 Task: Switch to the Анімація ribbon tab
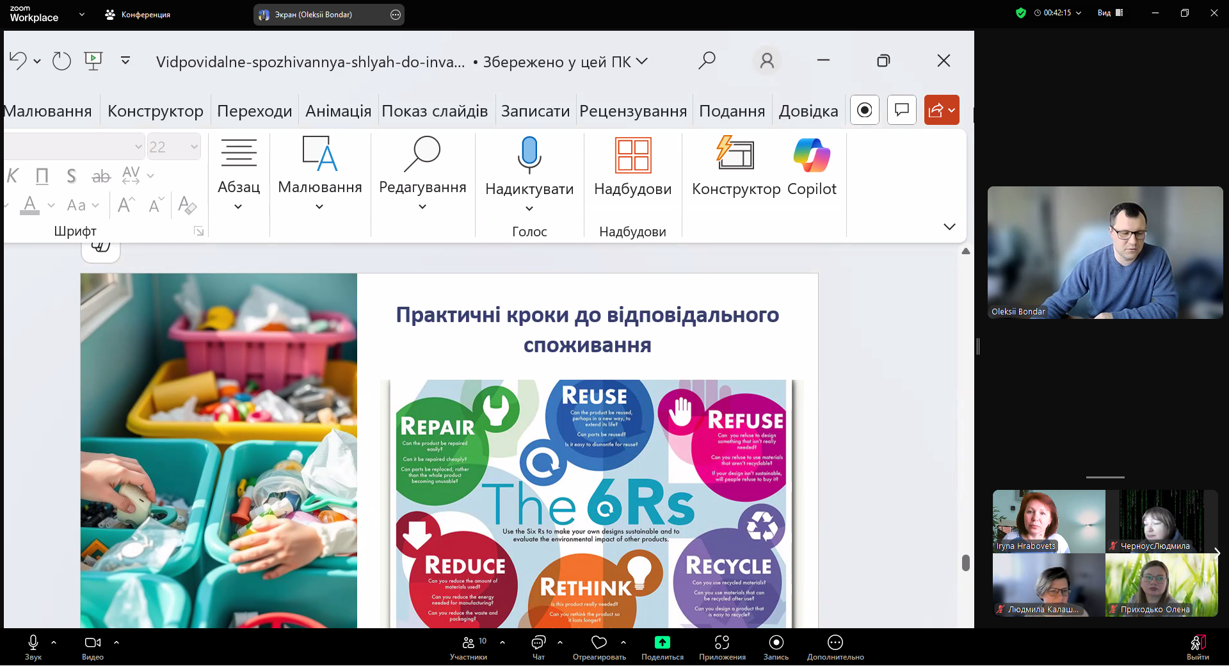click(x=338, y=110)
